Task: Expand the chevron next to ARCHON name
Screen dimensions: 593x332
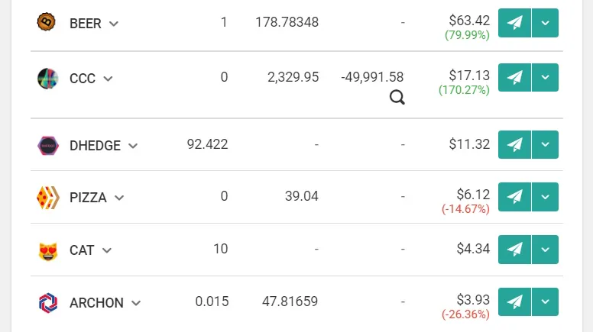Action: (x=136, y=303)
